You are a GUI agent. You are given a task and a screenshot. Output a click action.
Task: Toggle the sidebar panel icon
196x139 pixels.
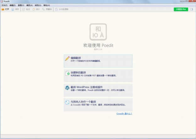tap(192, 9)
